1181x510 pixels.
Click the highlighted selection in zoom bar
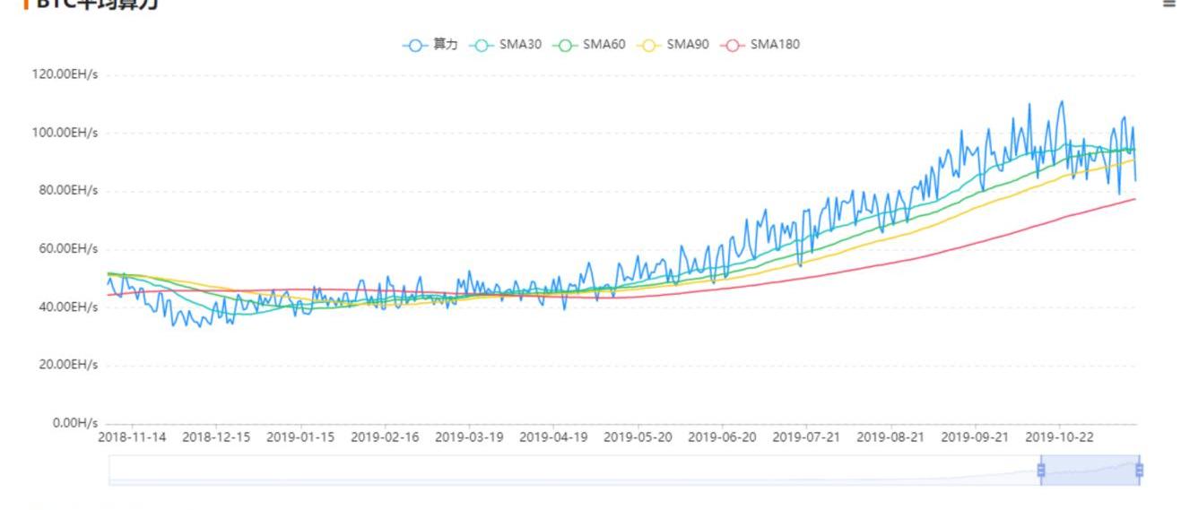(1090, 470)
